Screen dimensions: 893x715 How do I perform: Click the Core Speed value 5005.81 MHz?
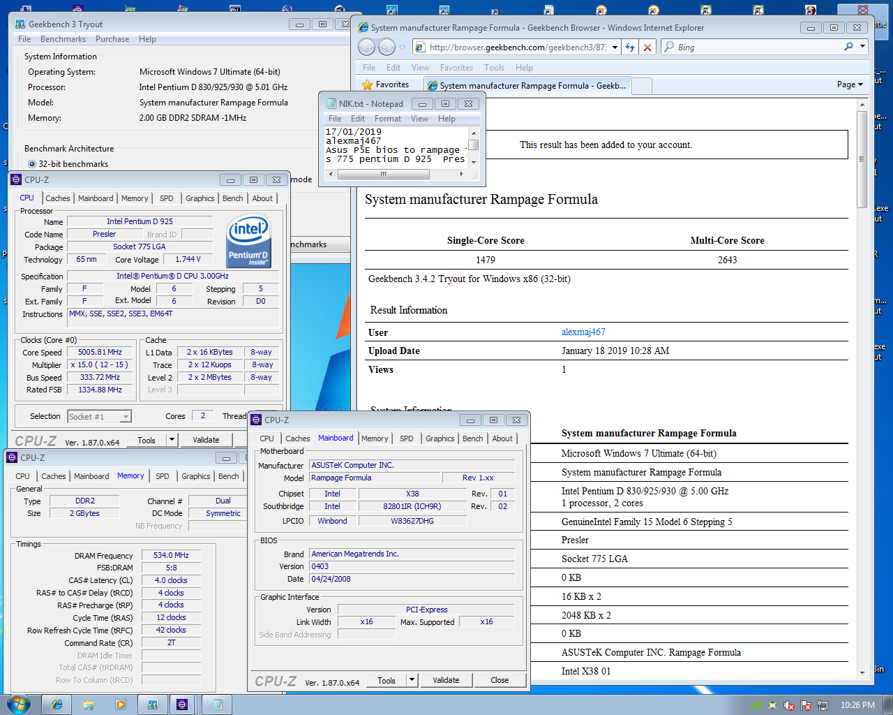click(x=100, y=352)
